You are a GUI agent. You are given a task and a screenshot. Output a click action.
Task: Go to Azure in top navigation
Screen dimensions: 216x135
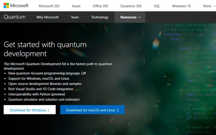point(76,6)
